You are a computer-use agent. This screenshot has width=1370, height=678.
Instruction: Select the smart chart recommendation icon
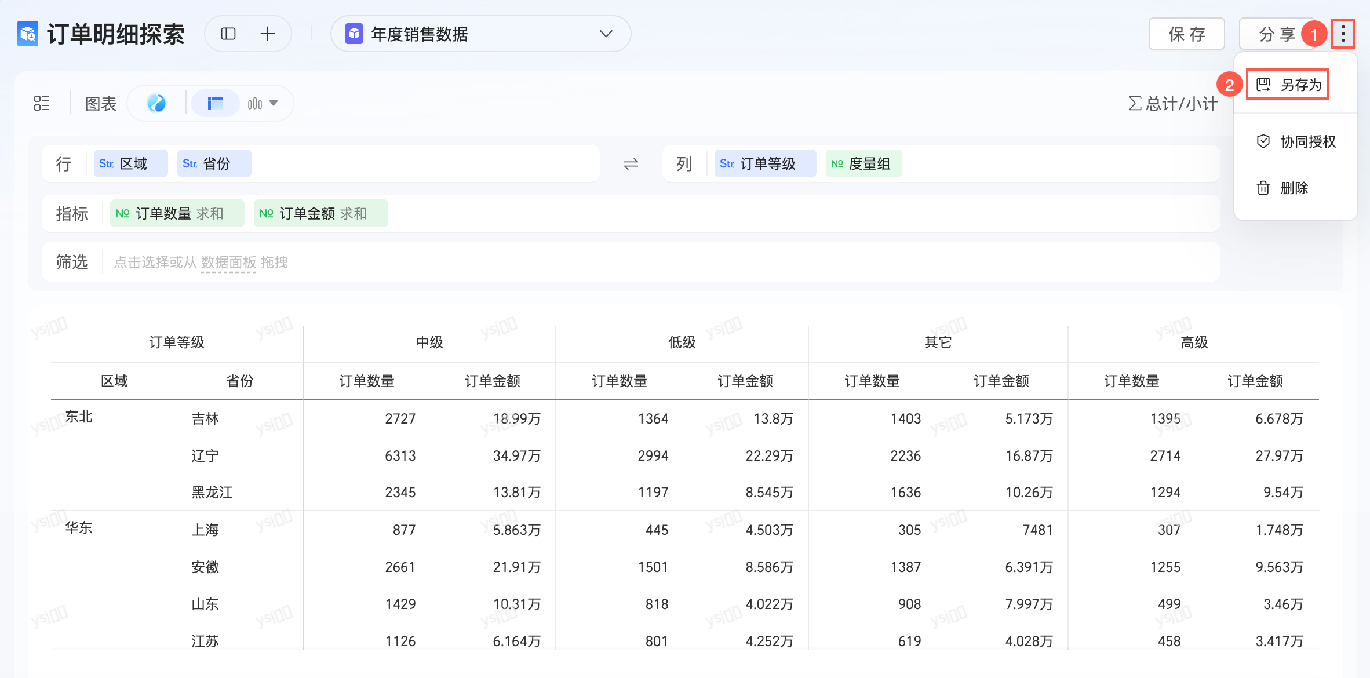click(156, 103)
